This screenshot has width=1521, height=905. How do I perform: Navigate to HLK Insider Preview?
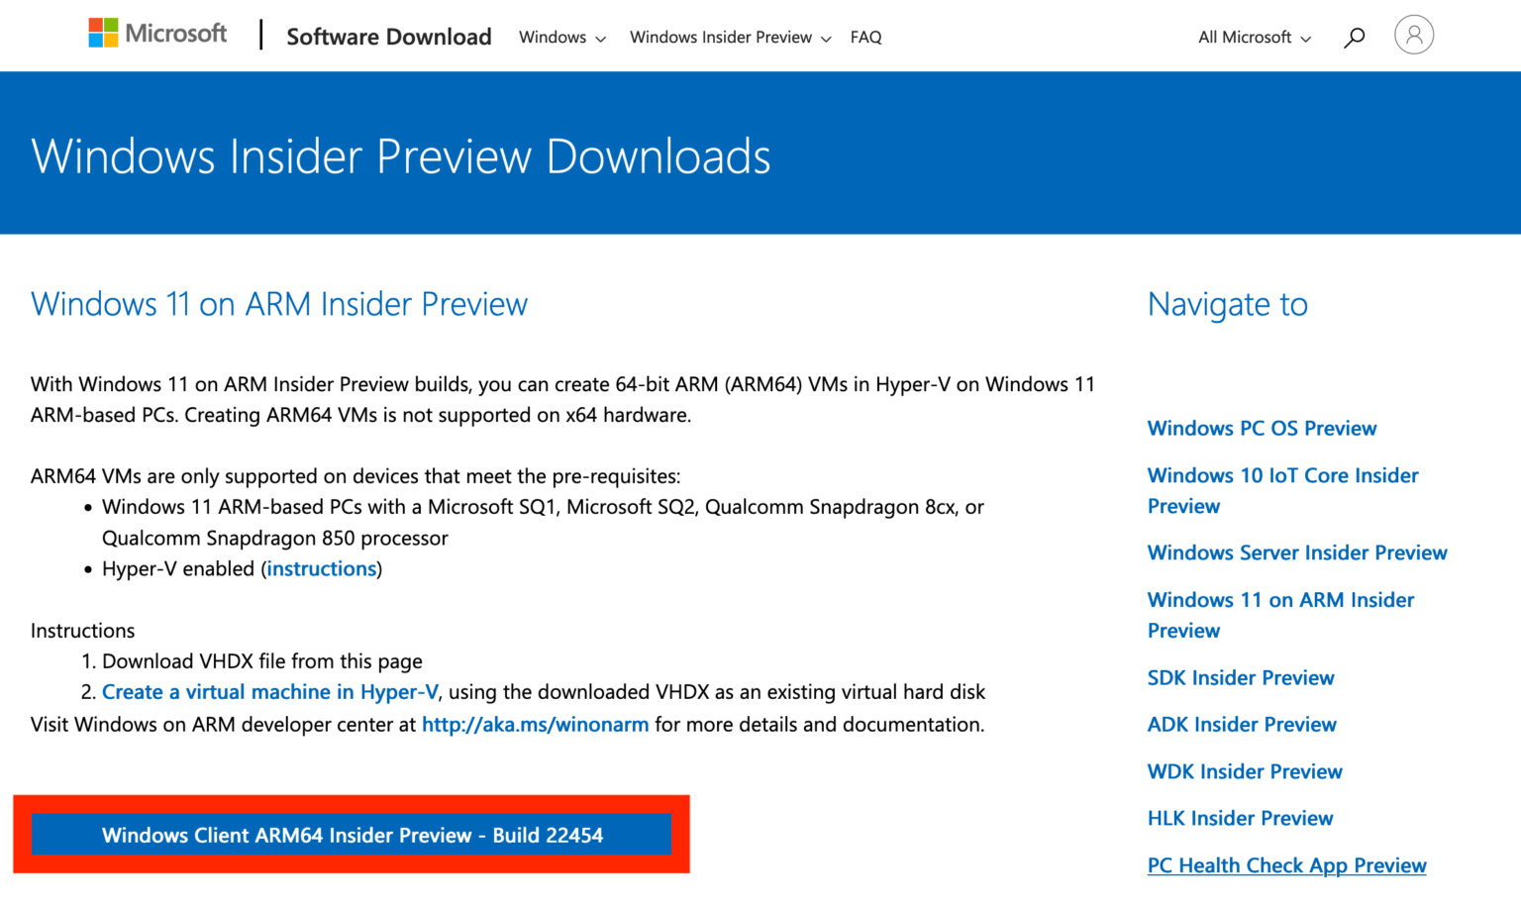[1240, 818]
